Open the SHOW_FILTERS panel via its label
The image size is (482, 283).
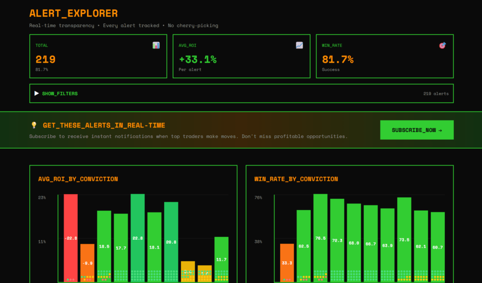[x=60, y=94]
